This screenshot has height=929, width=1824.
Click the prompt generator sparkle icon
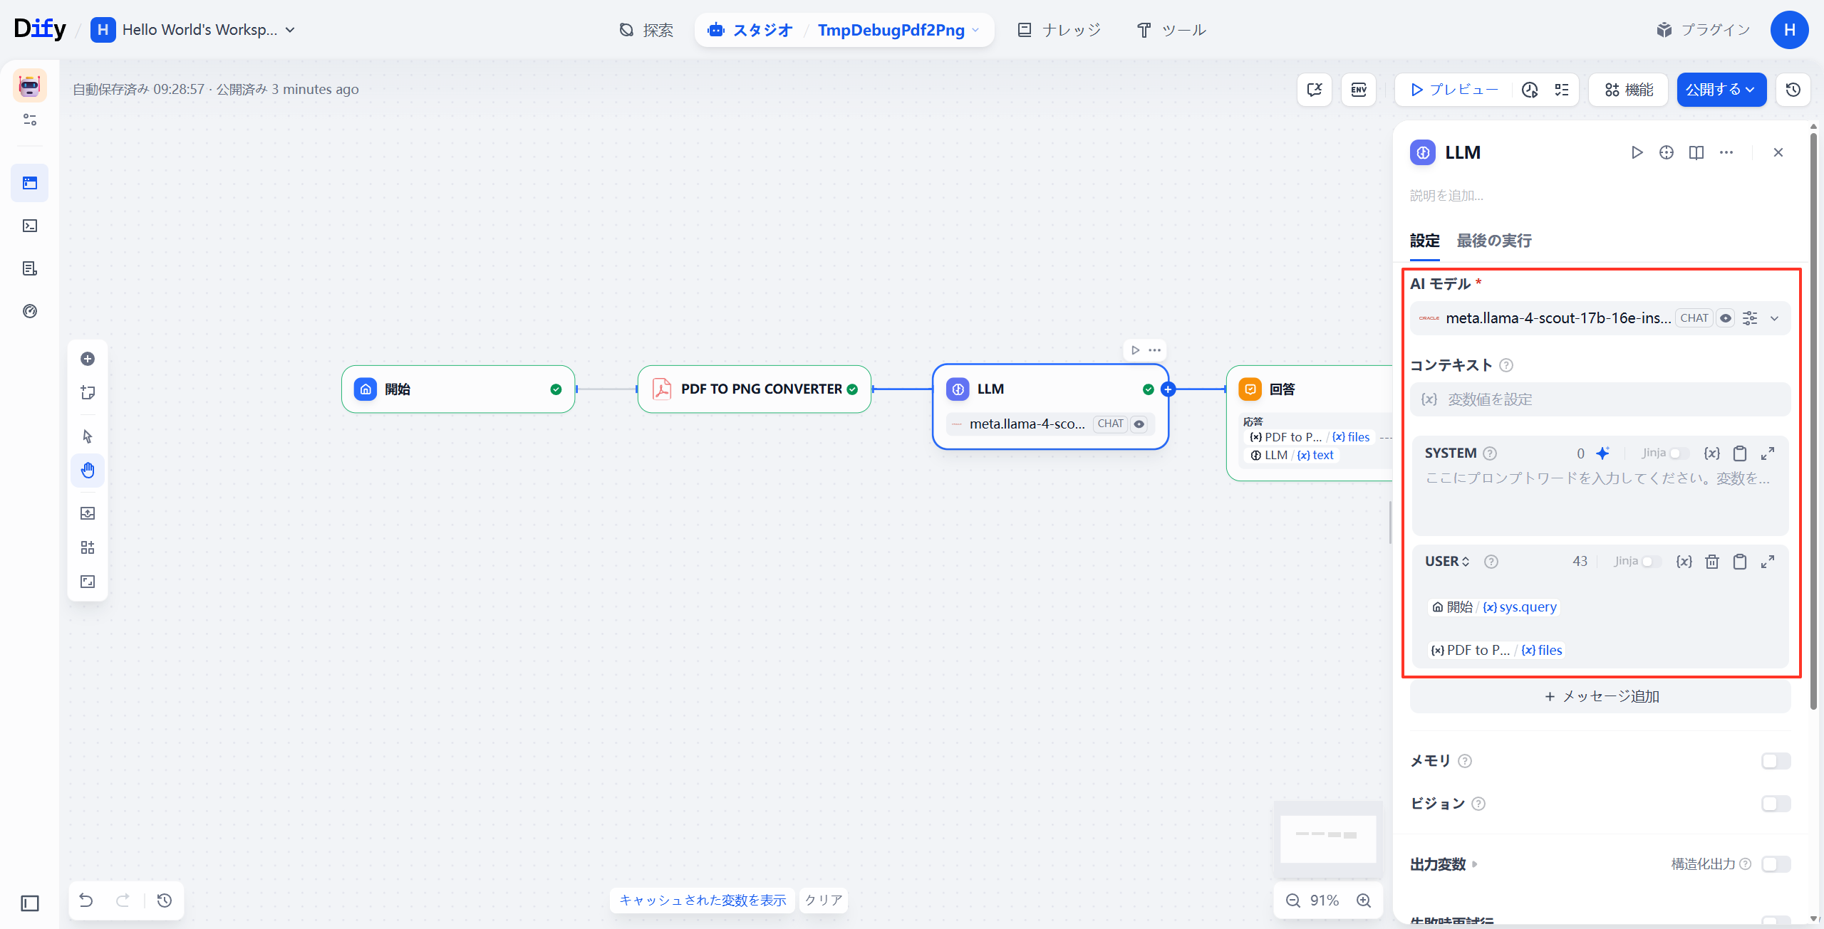pyautogui.click(x=1602, y=453)
